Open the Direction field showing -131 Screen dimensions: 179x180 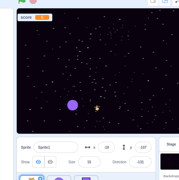(140, 162)
